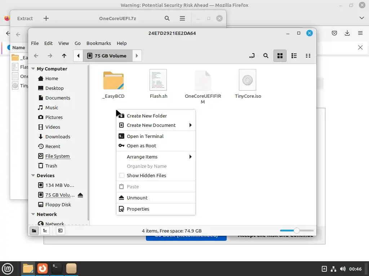Switch to Terminal in taskbar
The height and width of the screenshot is (276, 369).
57,268
